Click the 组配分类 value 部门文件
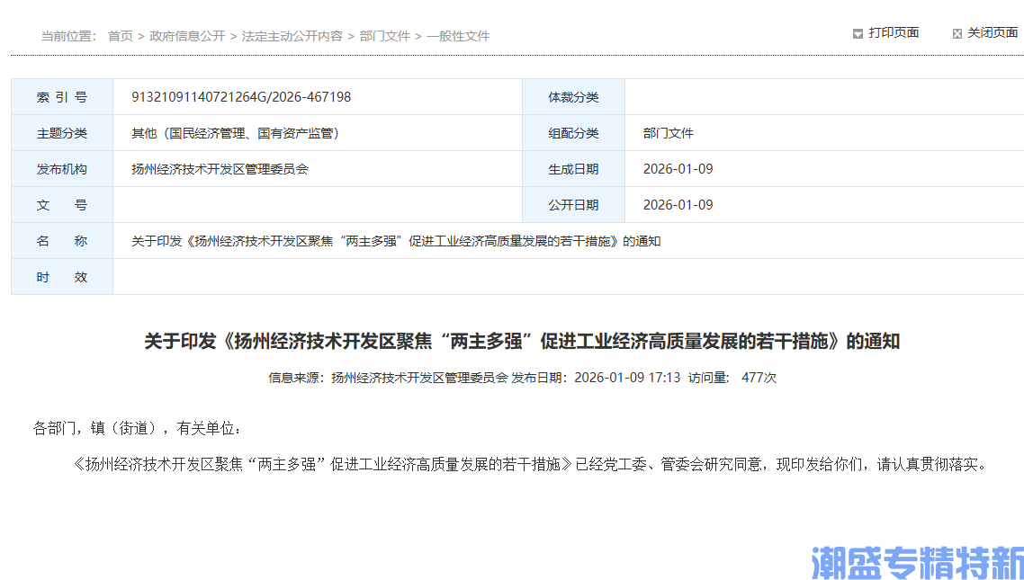Screen dimensions: 1024x580 point(669,133)
